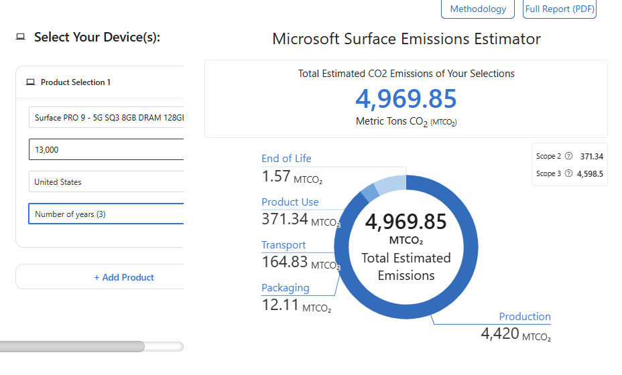The width and height of the screenshot is (622, 375).
Task: Select the End of Life chart label
Action: [286, 159]
